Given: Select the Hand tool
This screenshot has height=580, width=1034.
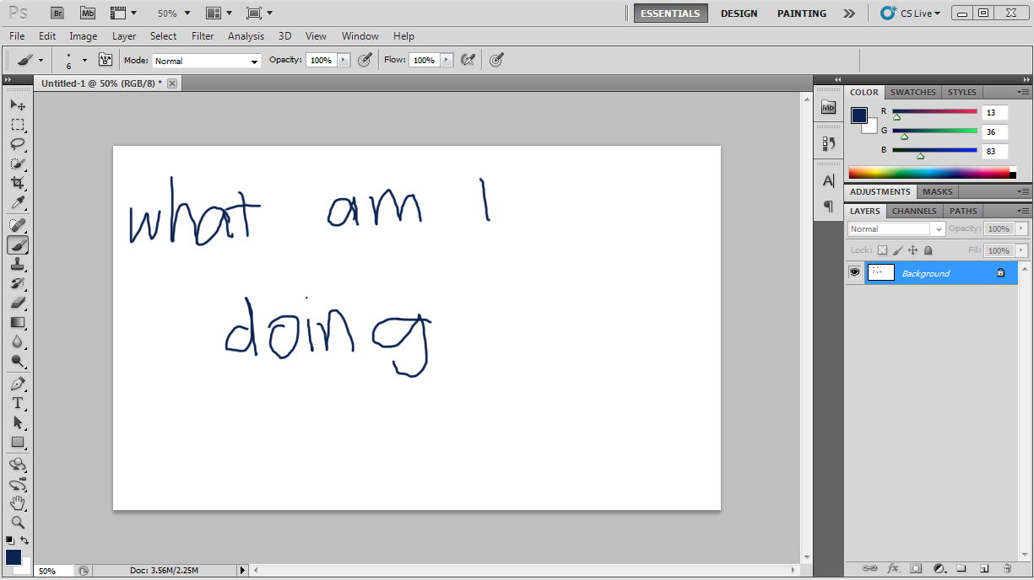Looking at the screenshot, I should (x=18, y=503).
